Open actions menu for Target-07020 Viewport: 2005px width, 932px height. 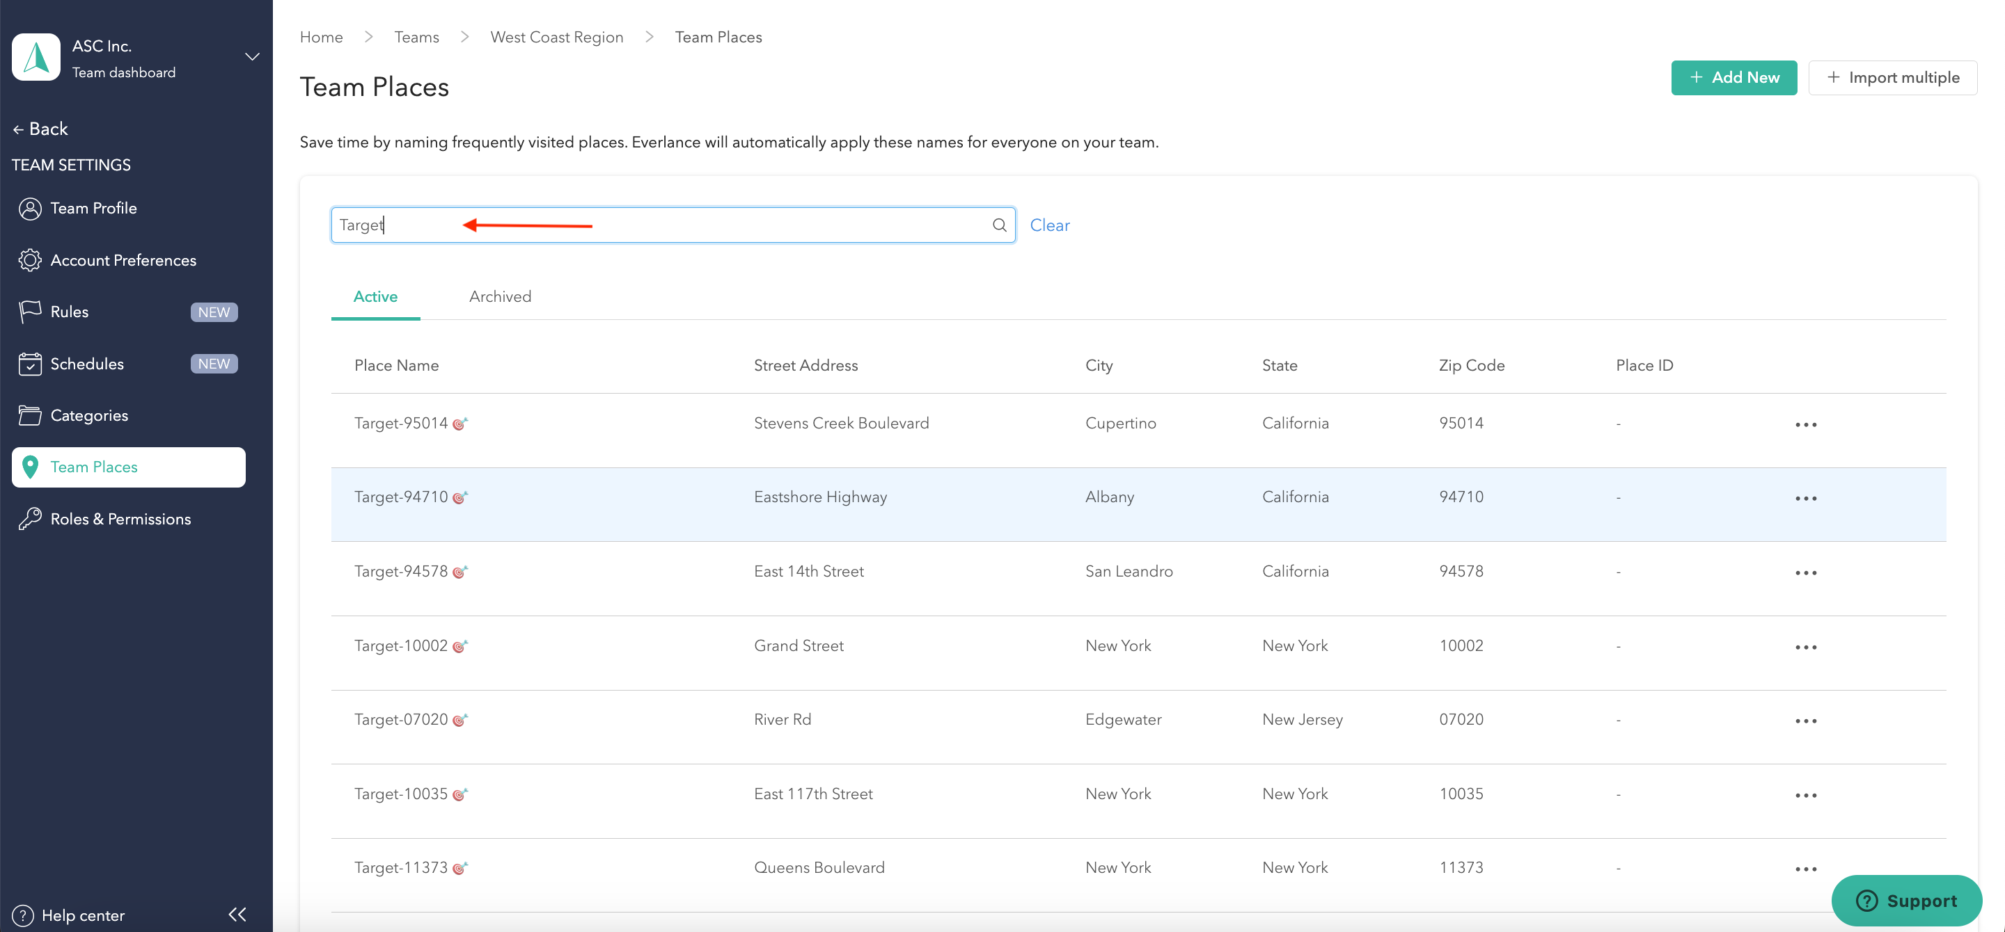[1805, 721]
